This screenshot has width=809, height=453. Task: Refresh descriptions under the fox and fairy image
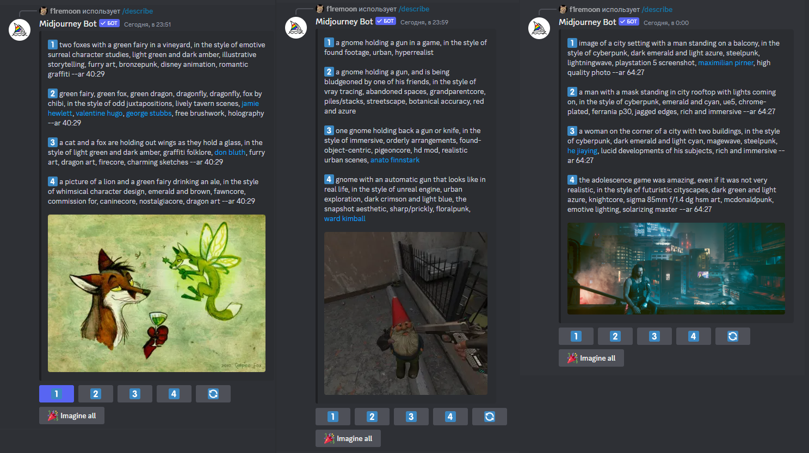point(213,394)
